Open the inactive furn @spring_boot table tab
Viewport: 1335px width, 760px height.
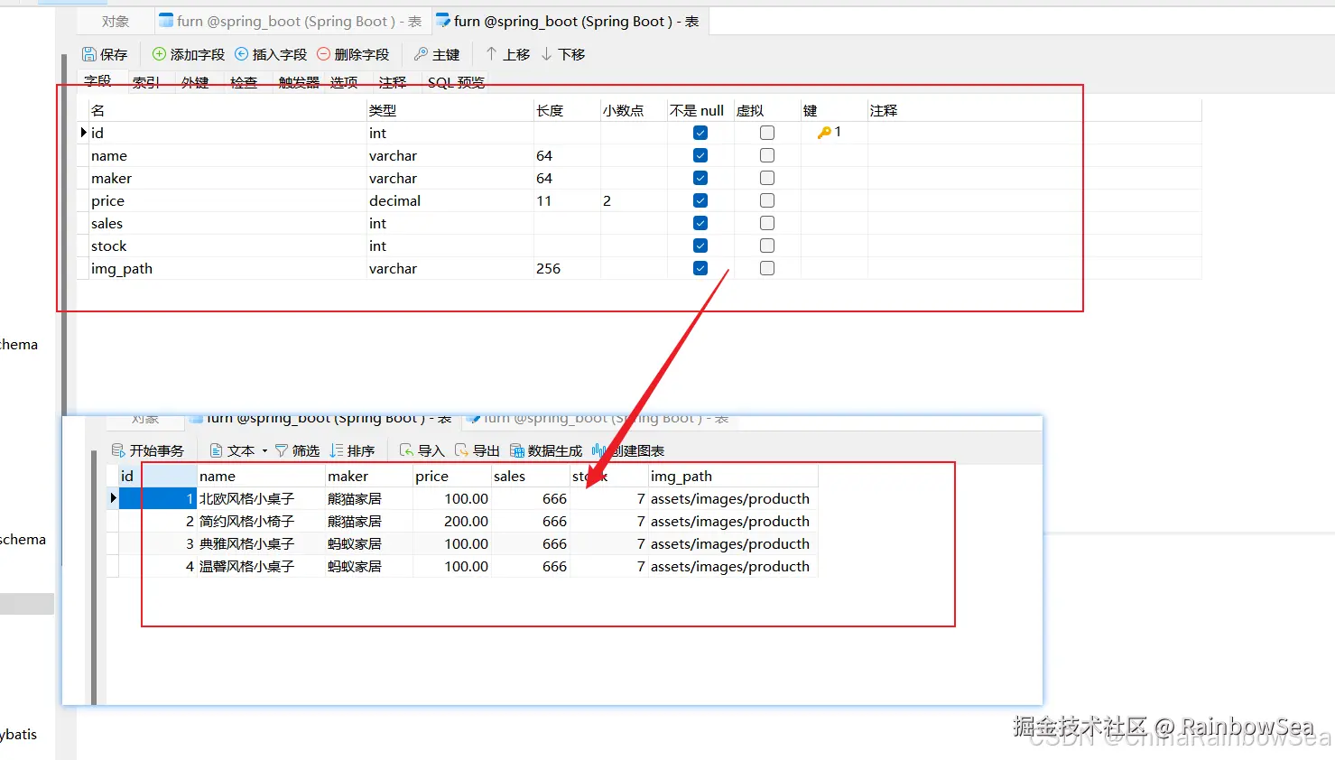tap(291, 21)
